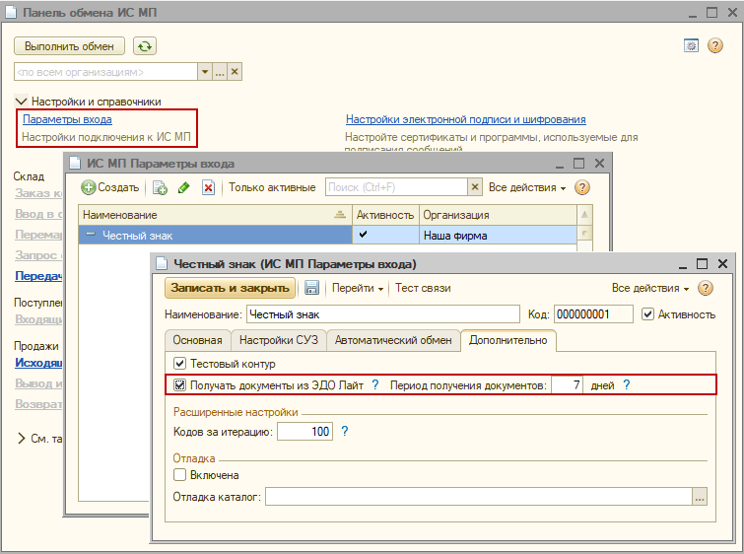Click the copy record icon in Параметры входа toolbar

pyautogui.click(x=160, y=187)
